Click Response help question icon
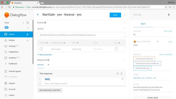This screenshot has width=176, height=99. [48, 60]
